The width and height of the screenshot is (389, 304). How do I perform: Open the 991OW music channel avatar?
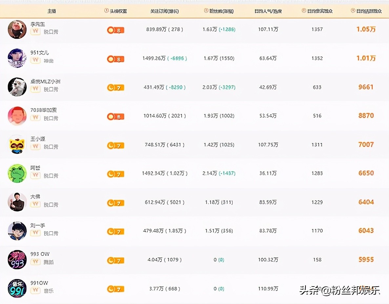(x=17, y=289)
